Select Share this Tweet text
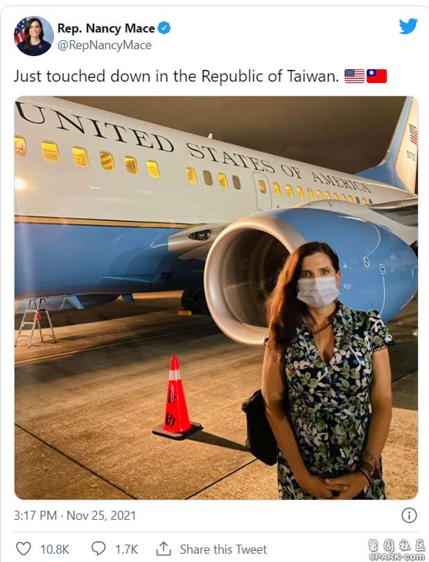Screen dimensions: 429x562 tap(223, 549)
